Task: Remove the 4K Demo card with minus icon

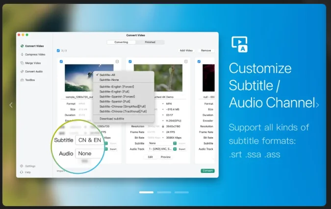Action: coord(186,62)
